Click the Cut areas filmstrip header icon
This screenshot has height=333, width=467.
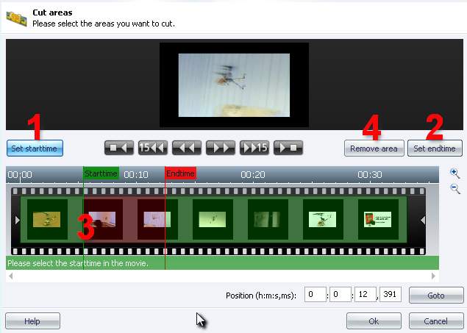click(16, 18)
